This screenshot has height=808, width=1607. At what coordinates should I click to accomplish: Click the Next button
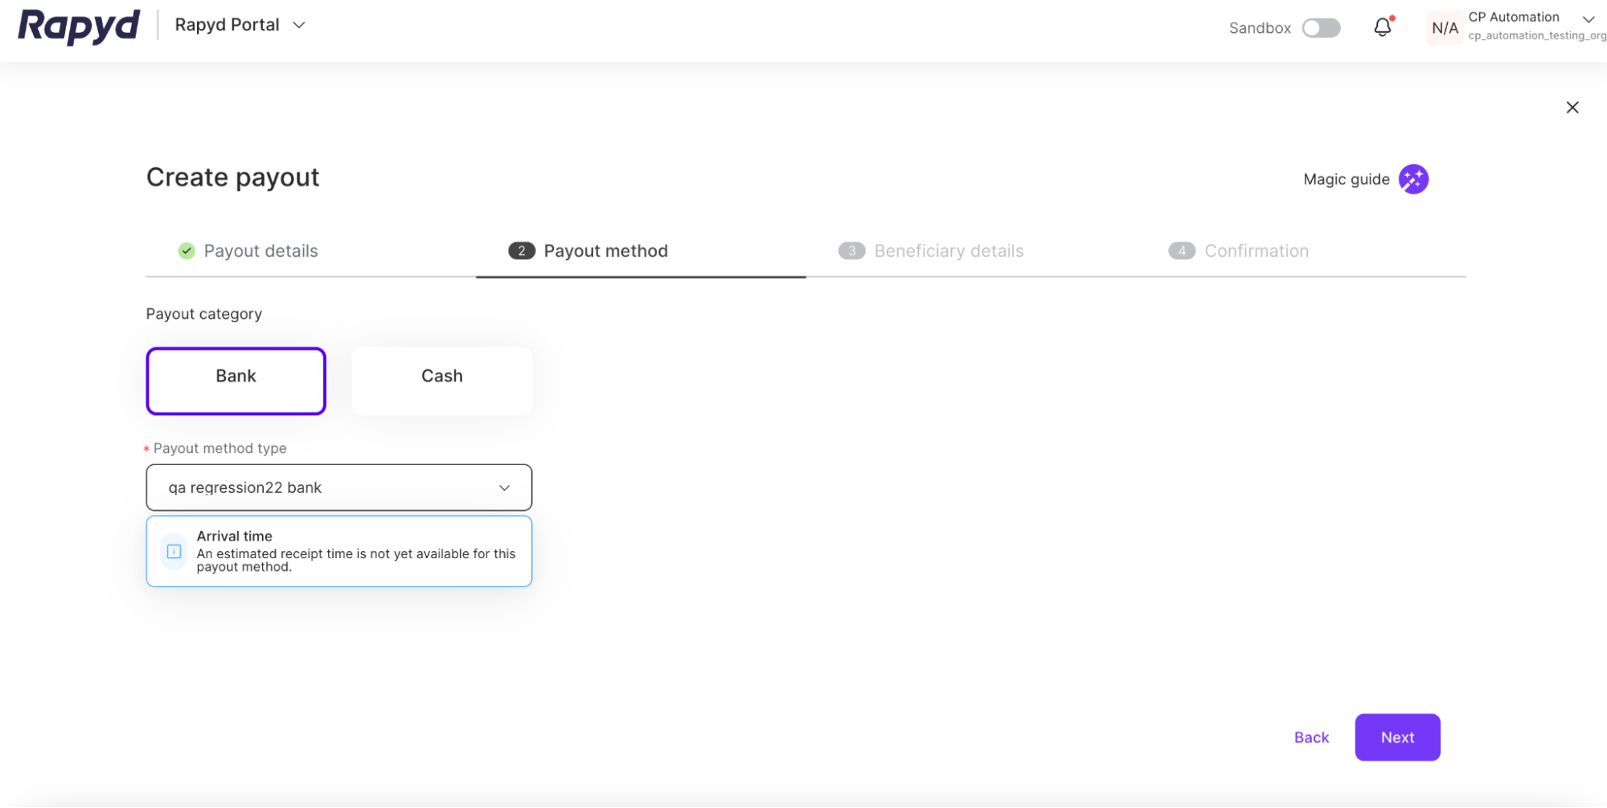1397,737
